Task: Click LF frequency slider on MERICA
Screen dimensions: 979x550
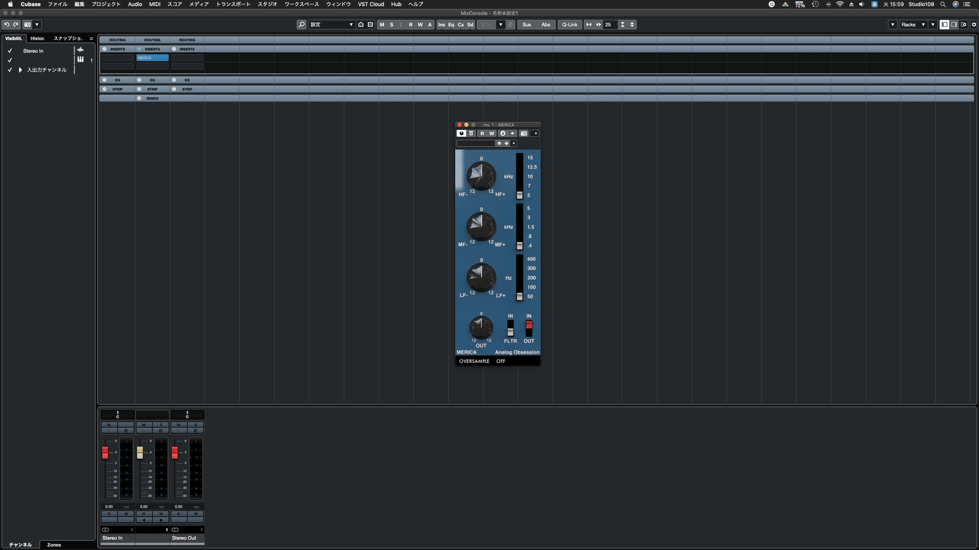Action: coord(519,277)
